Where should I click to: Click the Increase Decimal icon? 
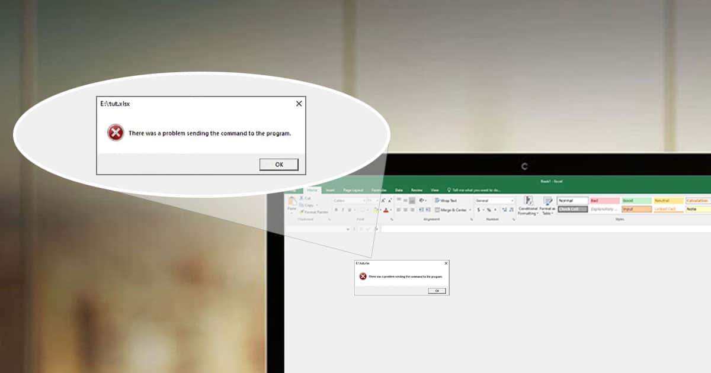click(x=505, y=210)
